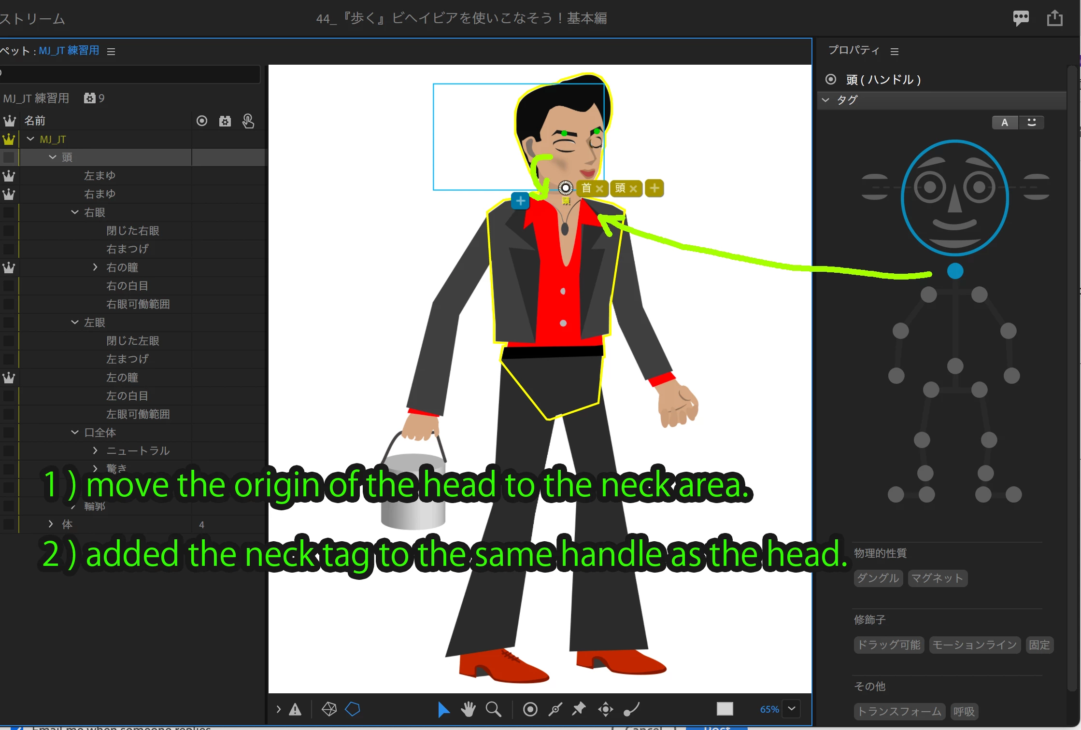Image resolution: width=1081 pixels, height=730 pixels.
Task: Select the Stick tool
Action: point(555,709)
